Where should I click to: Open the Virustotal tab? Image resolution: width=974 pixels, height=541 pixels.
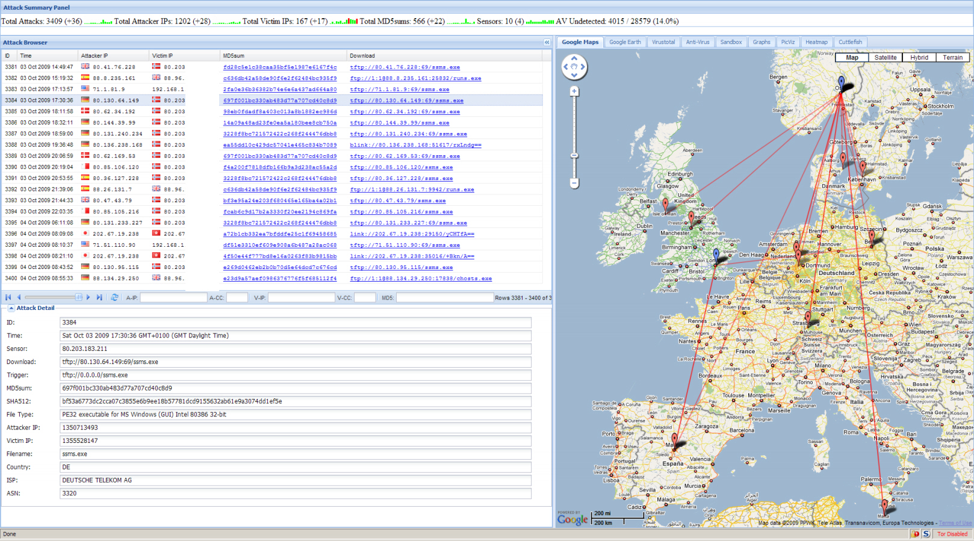click(663, 42)
